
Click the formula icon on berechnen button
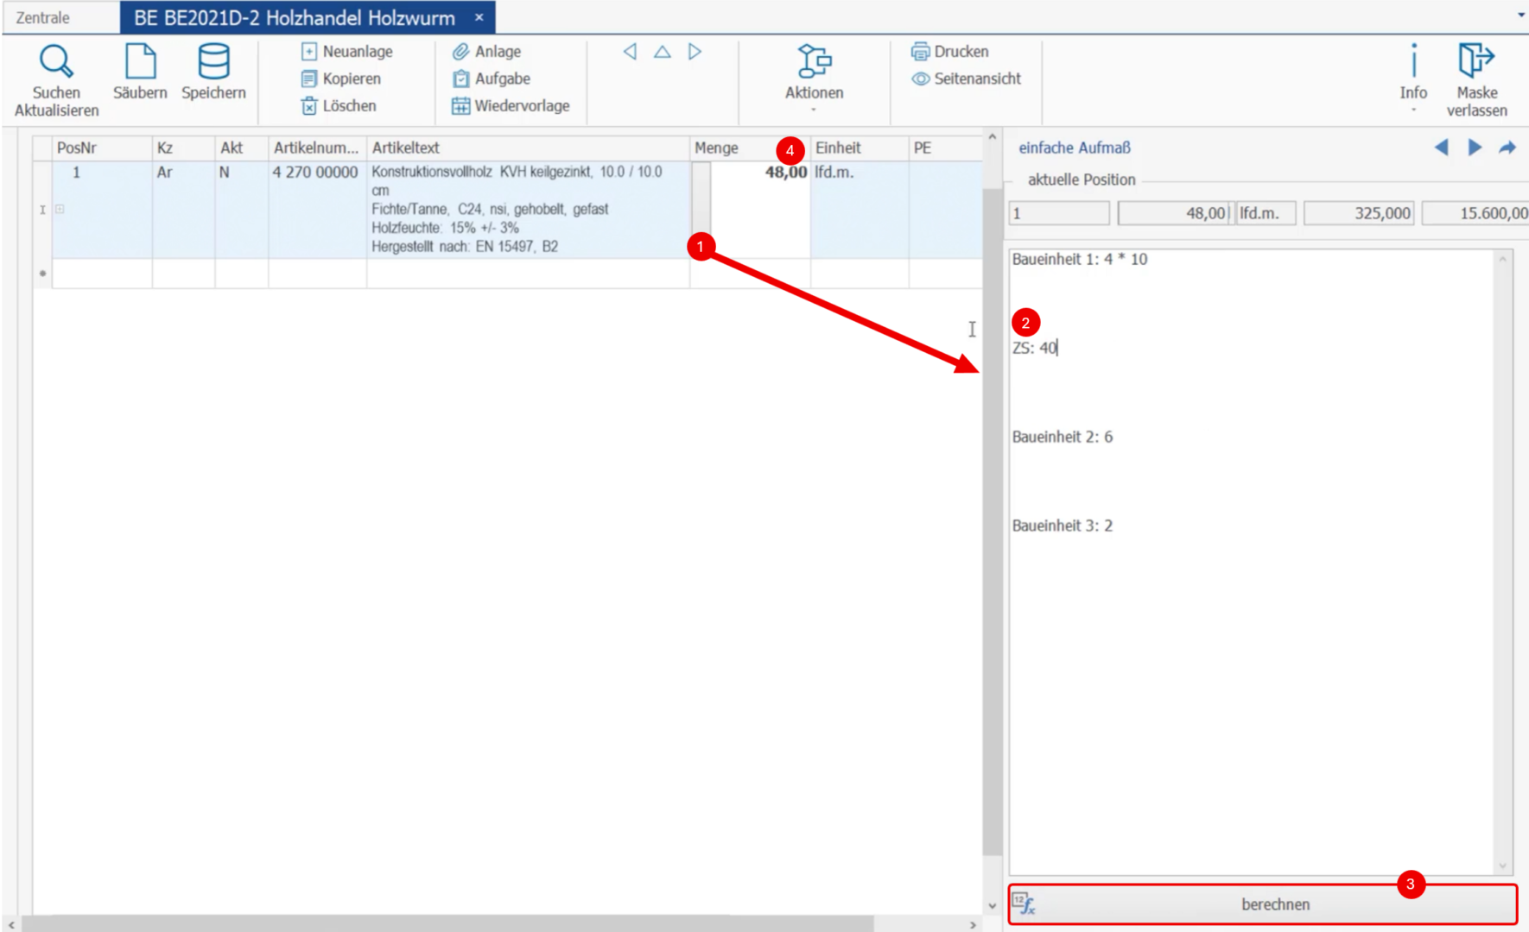(1024, 904)
